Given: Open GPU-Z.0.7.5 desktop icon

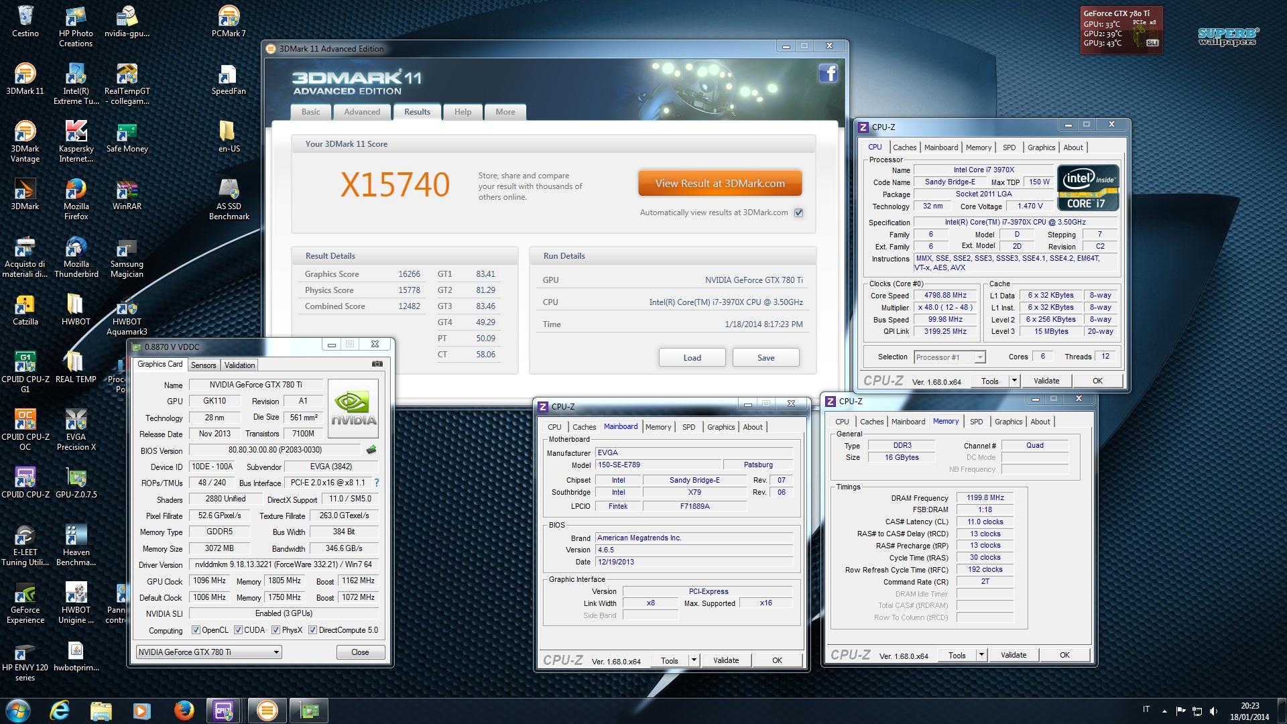Looking at the screenshot, I should tap(76, 483).
